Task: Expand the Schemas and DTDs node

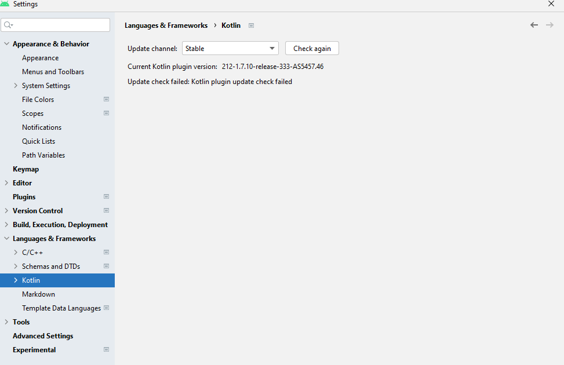Action: coord(16,266)
